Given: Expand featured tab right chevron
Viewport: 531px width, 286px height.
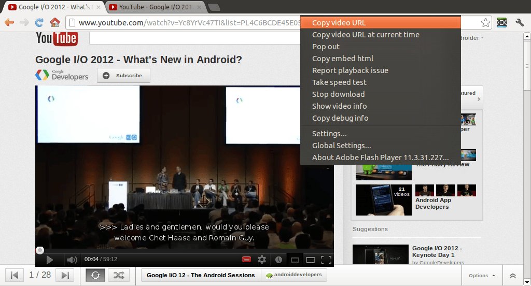Looking at the screenshot, I should pyautogui.click(x=479, y=99).
